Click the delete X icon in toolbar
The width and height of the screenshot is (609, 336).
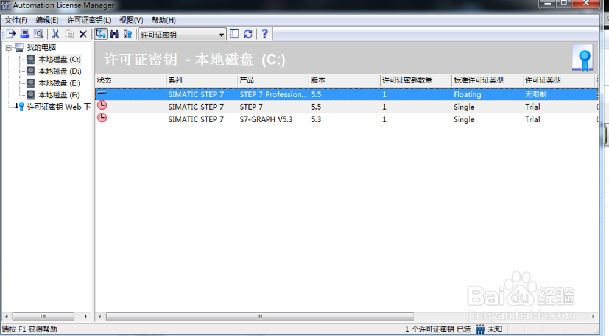(x=83, y=34)
